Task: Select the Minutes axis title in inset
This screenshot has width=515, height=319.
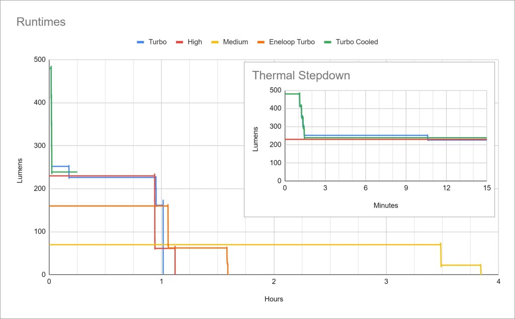Action: pos(386,205)
